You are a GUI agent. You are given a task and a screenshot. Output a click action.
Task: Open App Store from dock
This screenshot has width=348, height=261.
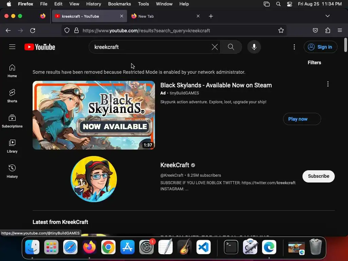click(127, 247)
